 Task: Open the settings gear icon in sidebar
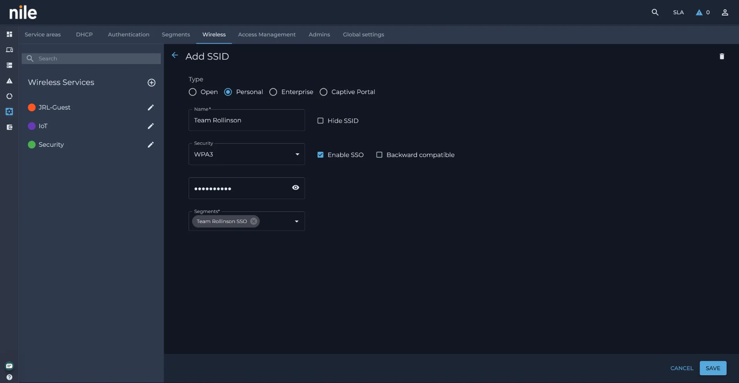click(9, 112)
